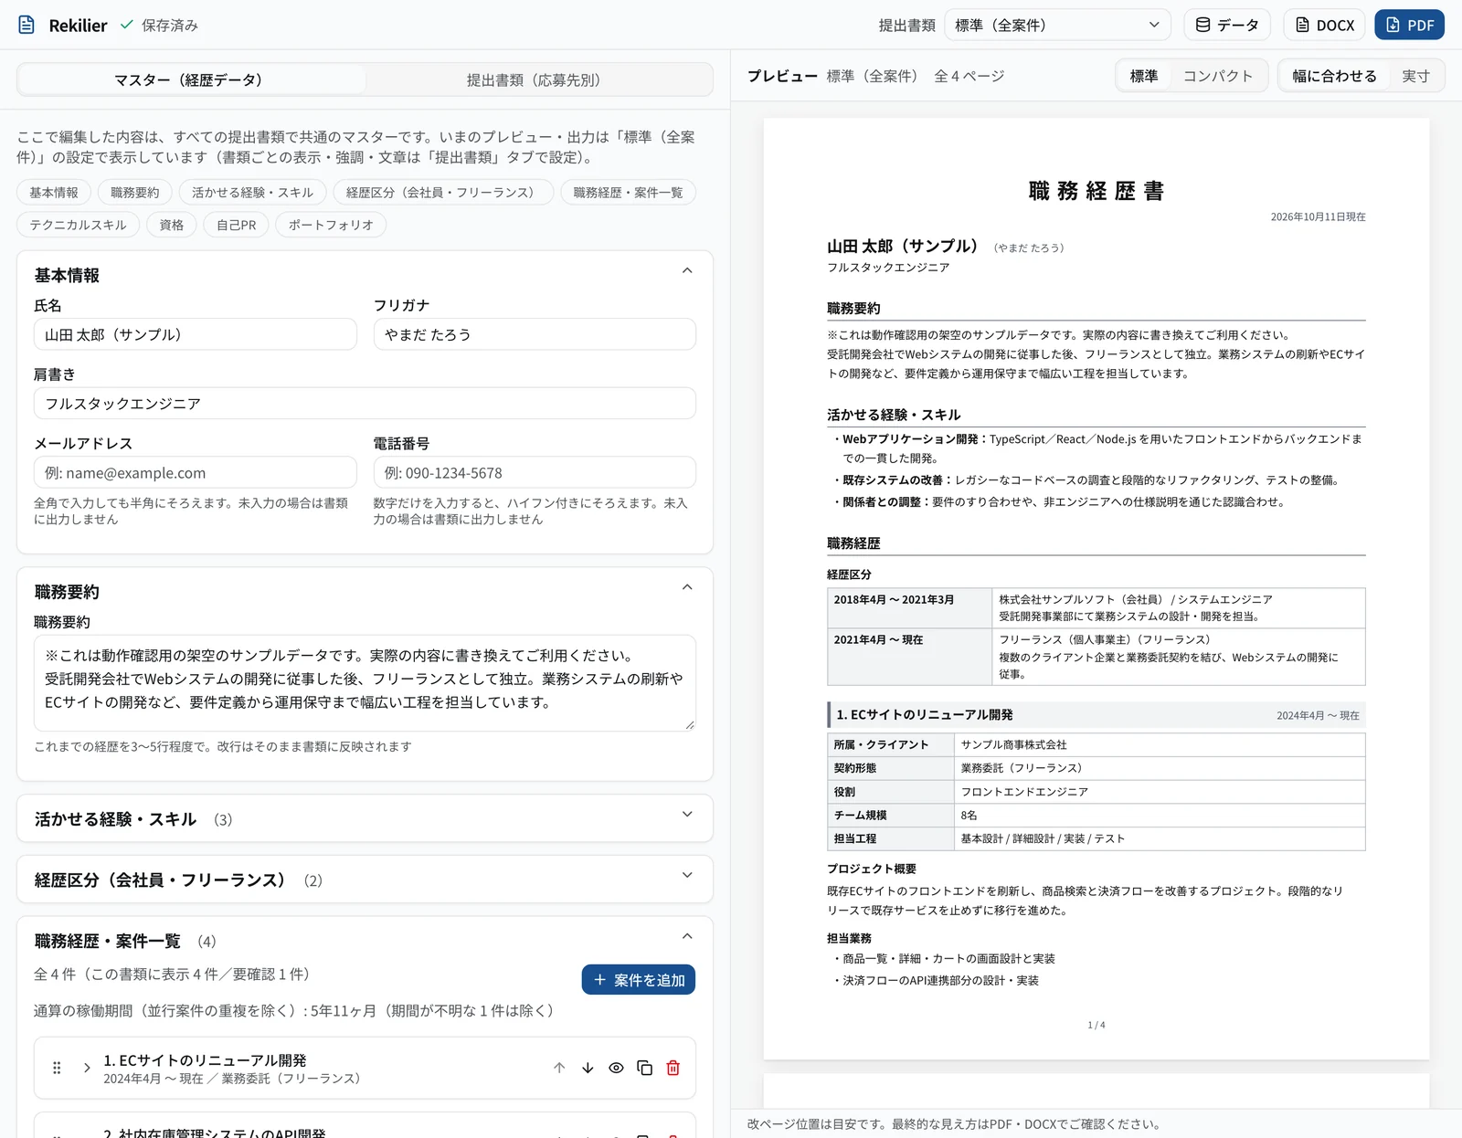Jump to 経歴区分（会社員・フリーランス） chip
1462x1138 pixels.
tap(443, 192)
